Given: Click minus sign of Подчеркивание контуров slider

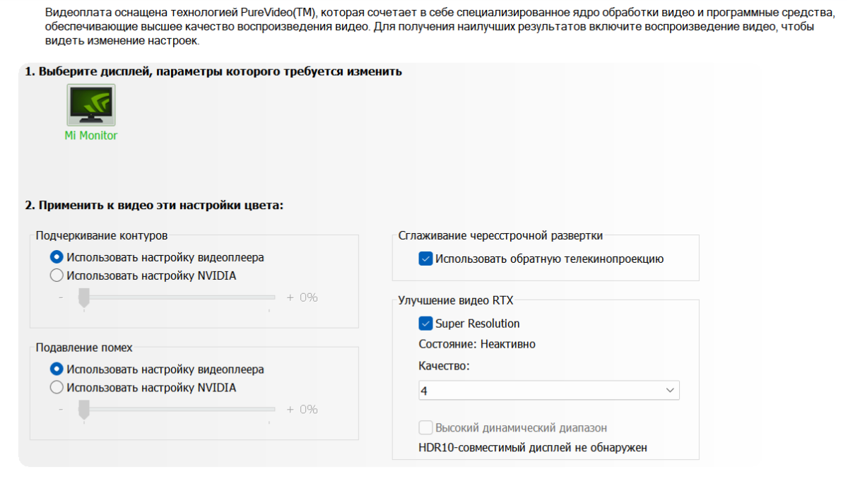Looking at the screenshot, I should [61, 297].
